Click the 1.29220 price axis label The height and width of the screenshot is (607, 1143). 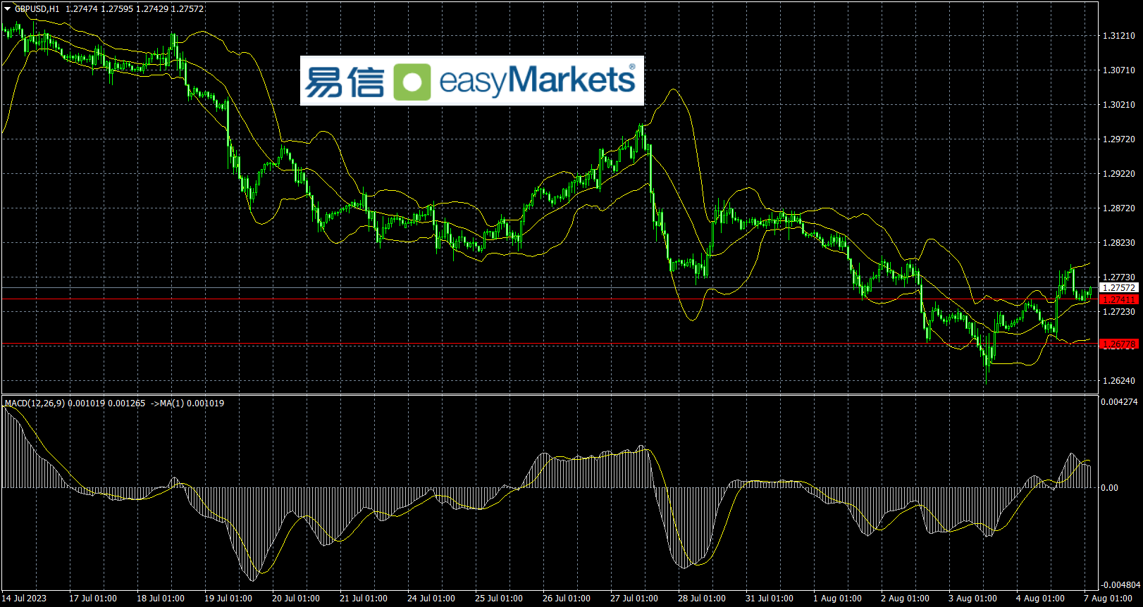(1119, 174)
